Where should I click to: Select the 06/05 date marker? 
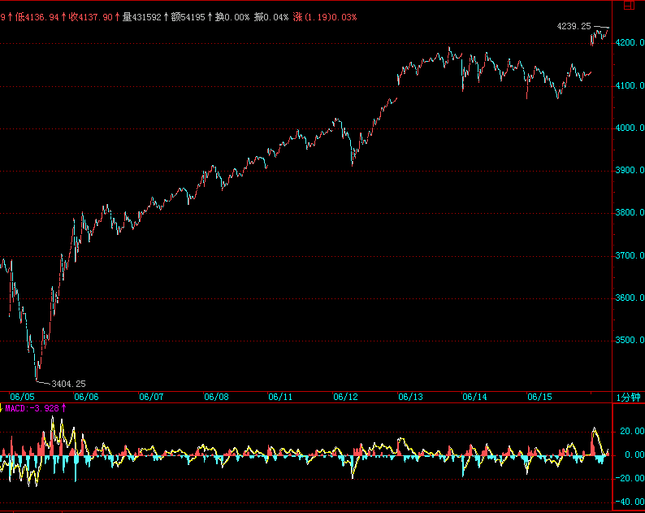pyautogui.click(x=21, y=397)
